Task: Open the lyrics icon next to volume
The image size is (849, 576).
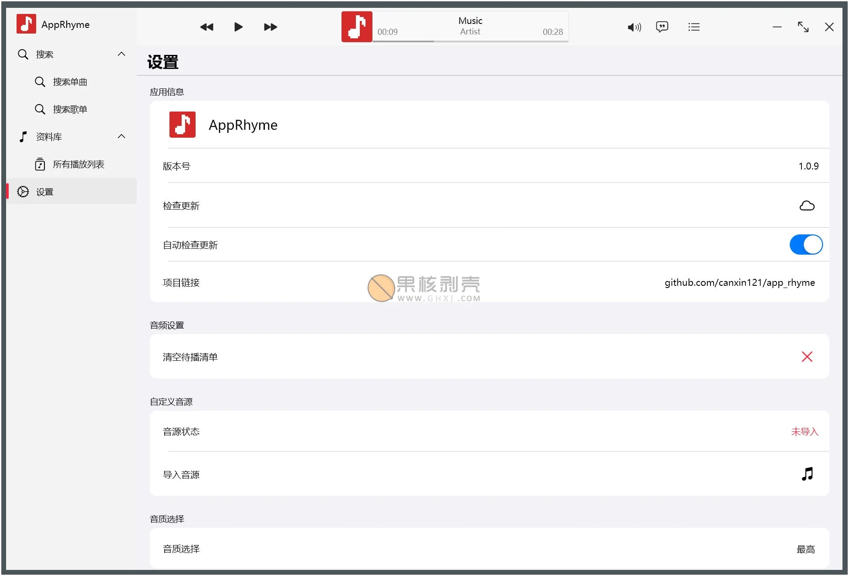Action: [x=662, y=27]
